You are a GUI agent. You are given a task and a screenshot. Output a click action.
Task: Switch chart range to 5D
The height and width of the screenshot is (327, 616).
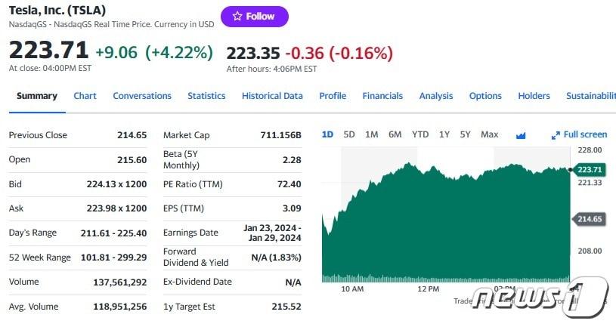[349, 134]
